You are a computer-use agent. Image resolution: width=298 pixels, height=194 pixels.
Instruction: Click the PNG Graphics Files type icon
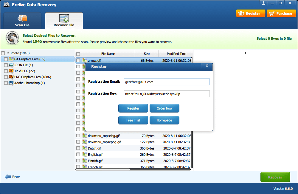pyautogui.click(x=11, y=77)
